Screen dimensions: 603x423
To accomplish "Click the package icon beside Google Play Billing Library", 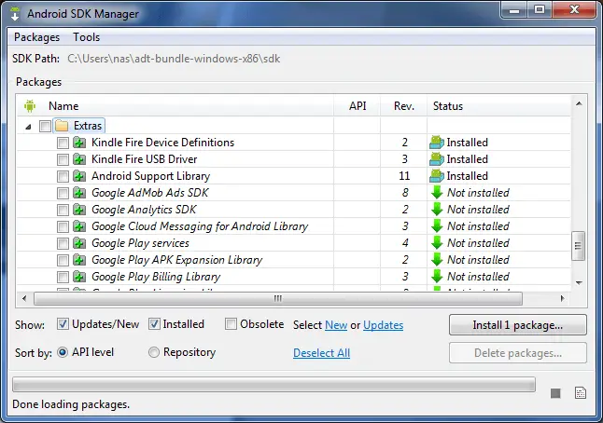I will pos(79,277).
